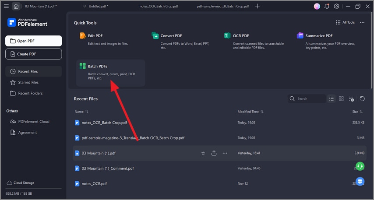This screenshot has width=374, height=200.
Task: Click the Home icon in title bar
Action: pyautogui.click(x=16, y=7)
